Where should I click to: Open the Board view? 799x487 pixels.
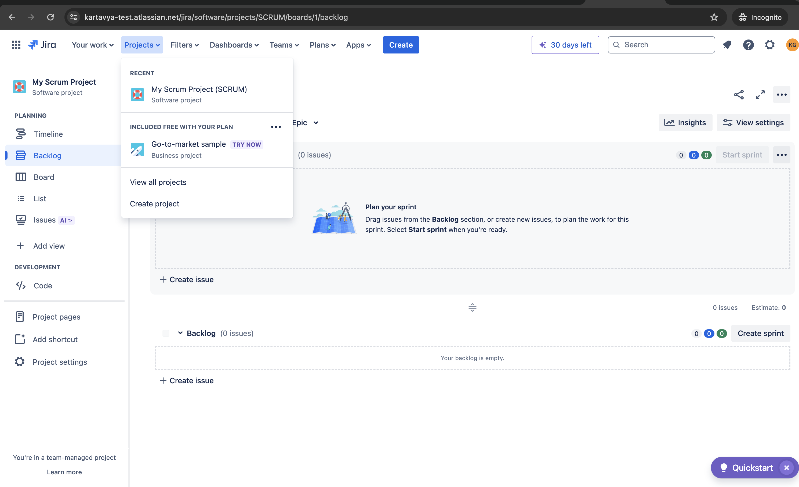(x=44, y=177)
